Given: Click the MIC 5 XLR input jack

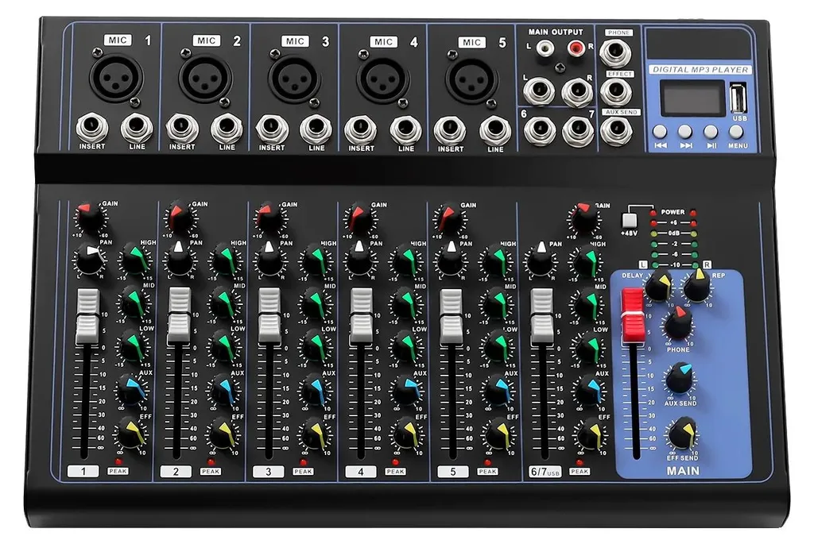Looking at the screenshot, I should [x=471, y=80].
